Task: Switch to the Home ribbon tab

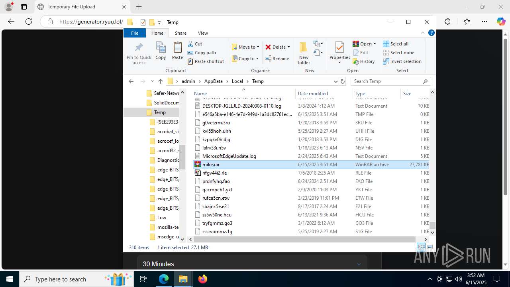Action: 157,33
